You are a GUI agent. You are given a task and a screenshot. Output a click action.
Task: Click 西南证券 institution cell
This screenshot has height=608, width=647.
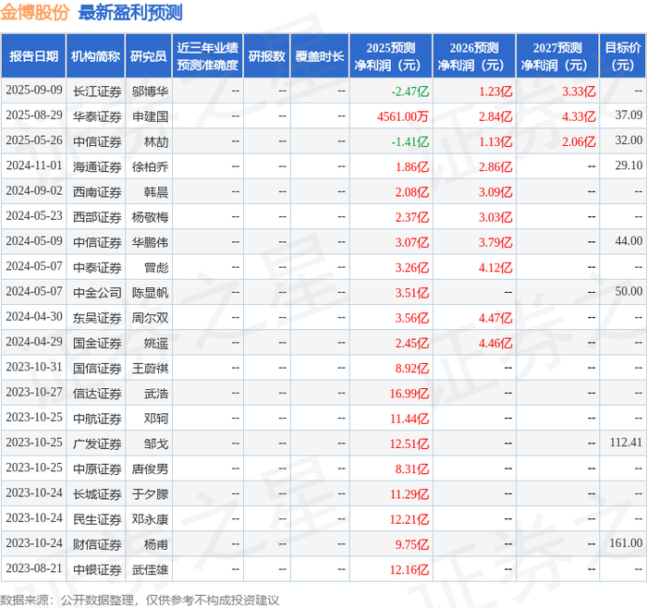[x=97, y=192]
